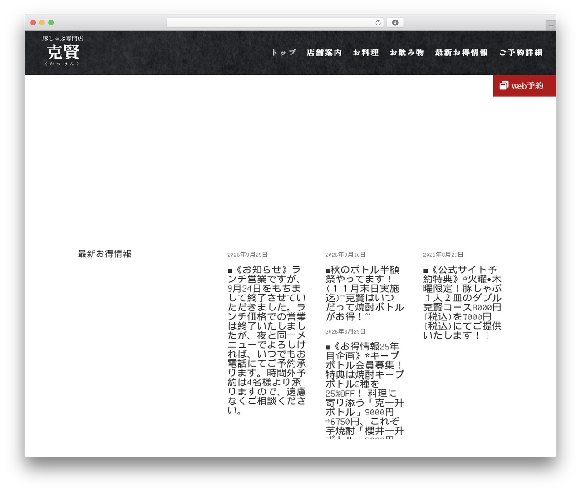
Task: Click the date 2026年8月29日
Action: point(443,255)
